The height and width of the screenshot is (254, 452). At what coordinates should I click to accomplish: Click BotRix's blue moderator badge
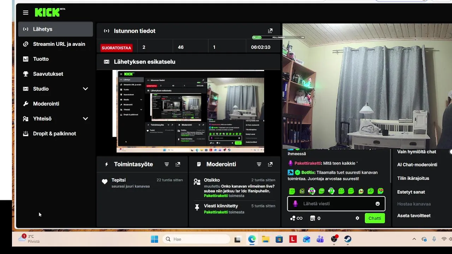291,173
